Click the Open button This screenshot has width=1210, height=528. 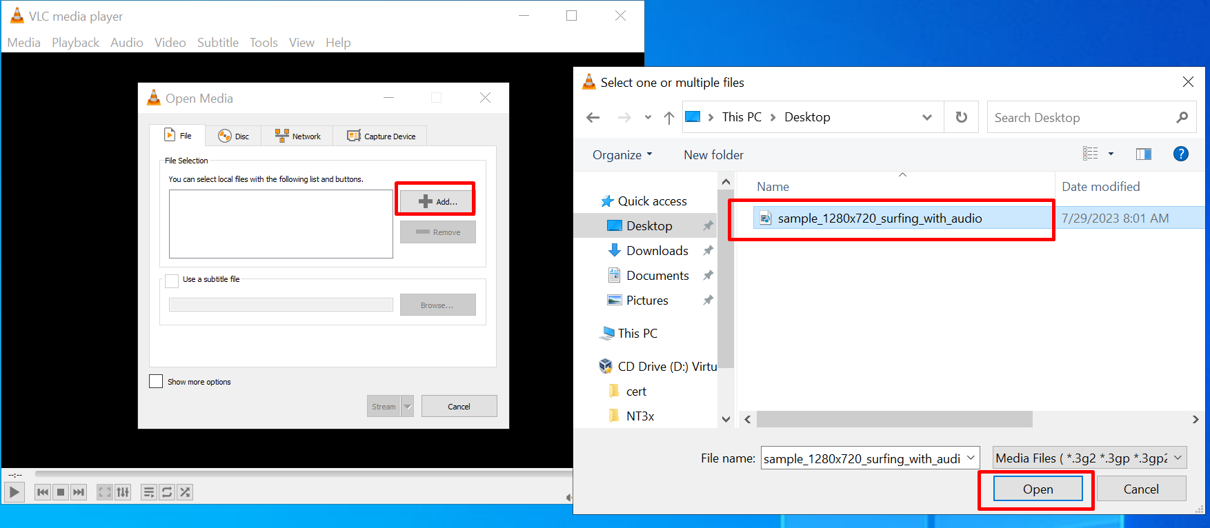[1038, 489]
